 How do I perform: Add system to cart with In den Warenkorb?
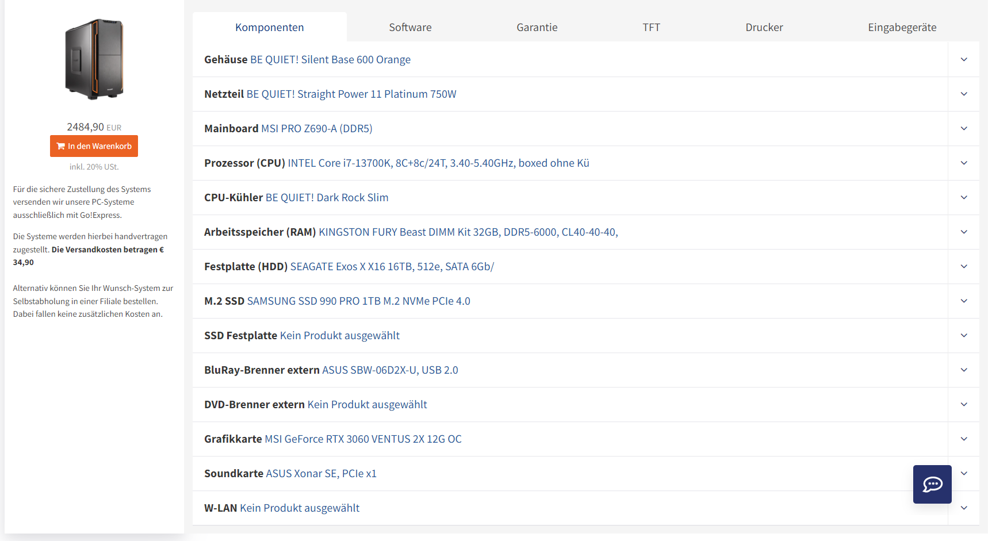(x=94, y=146)
